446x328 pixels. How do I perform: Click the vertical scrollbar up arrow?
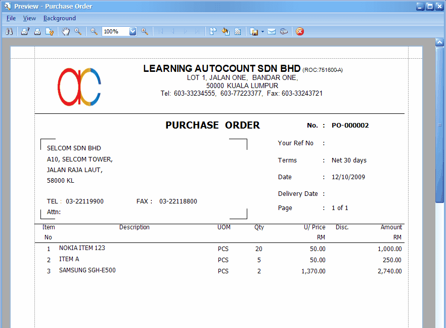pos(440,43)
